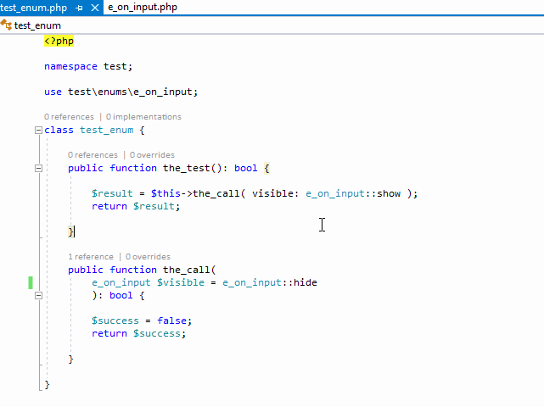
Task: Close the test_enum.php tab
Action: [x=93, y=7]
